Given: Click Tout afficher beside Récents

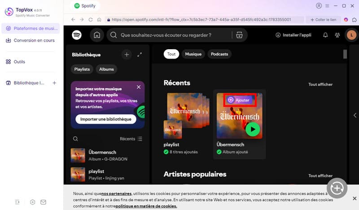Looking at the screenshot, I should tap(320, 85).
